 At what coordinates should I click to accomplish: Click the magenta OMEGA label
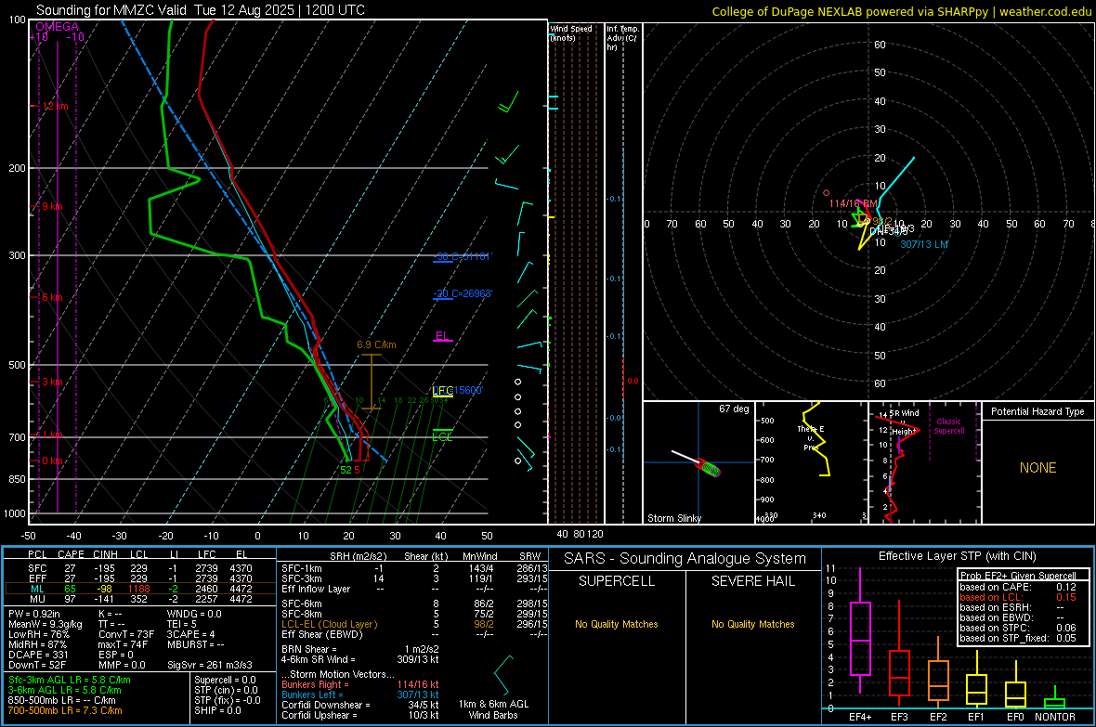[58, 27]
